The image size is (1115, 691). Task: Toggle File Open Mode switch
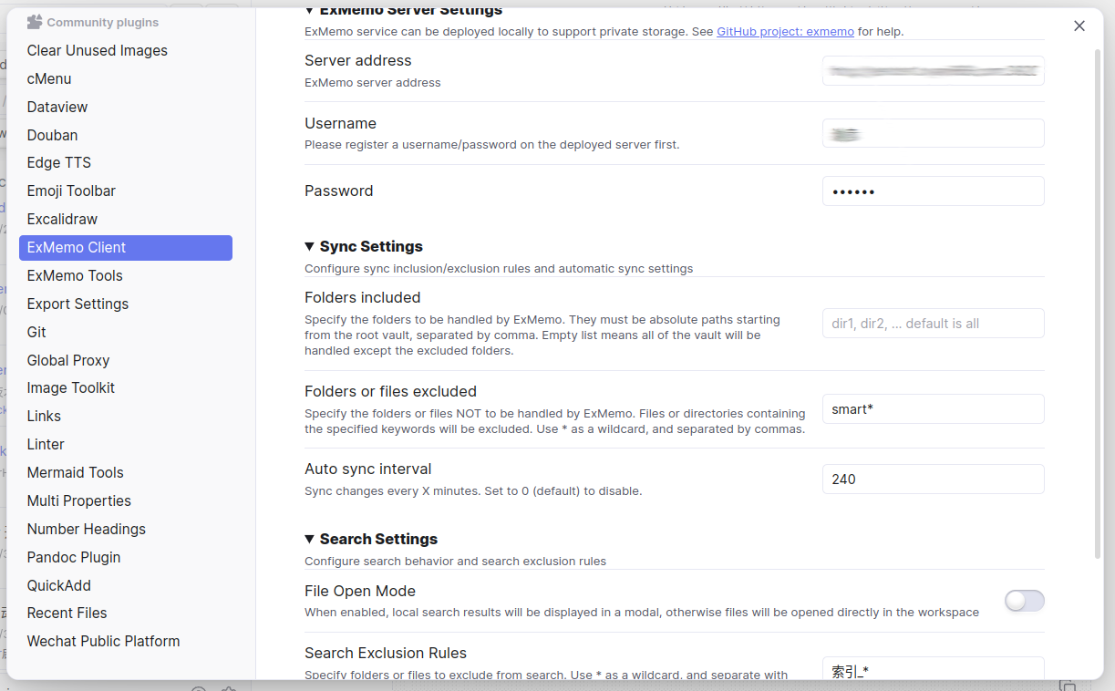pos(1025,600)
